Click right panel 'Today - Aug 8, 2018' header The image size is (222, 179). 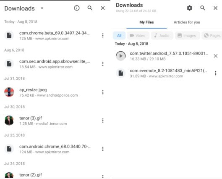point(131,44)
